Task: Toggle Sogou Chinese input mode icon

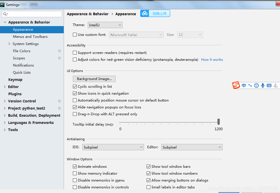Action: (x=244, y=85)
